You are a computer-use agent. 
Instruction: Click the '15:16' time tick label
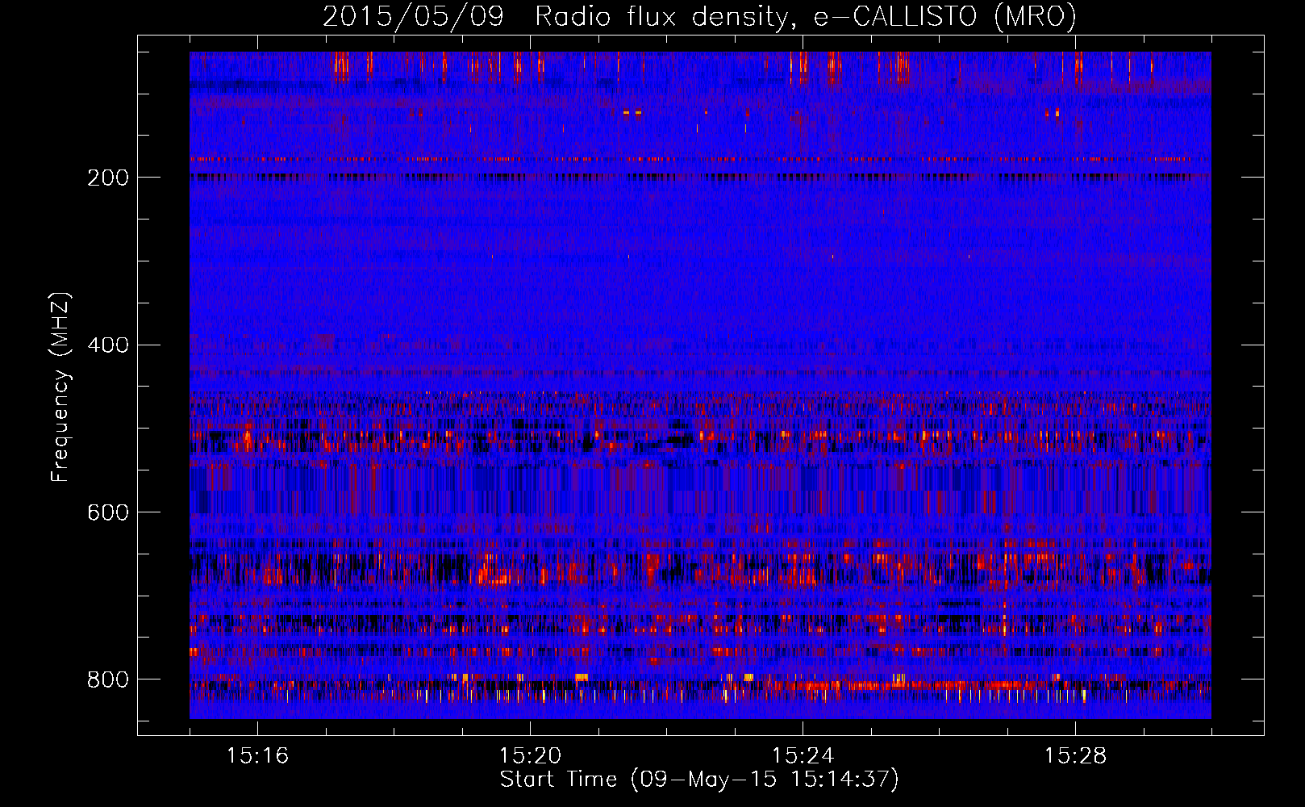(x=257, y=755)
